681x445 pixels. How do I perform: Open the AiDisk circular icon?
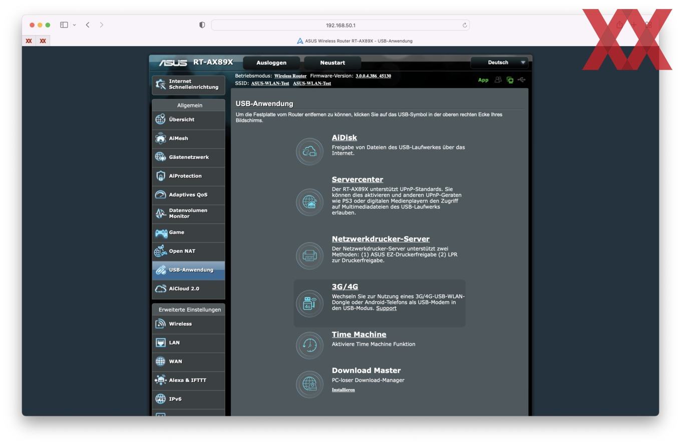click(x=309, y=151)
